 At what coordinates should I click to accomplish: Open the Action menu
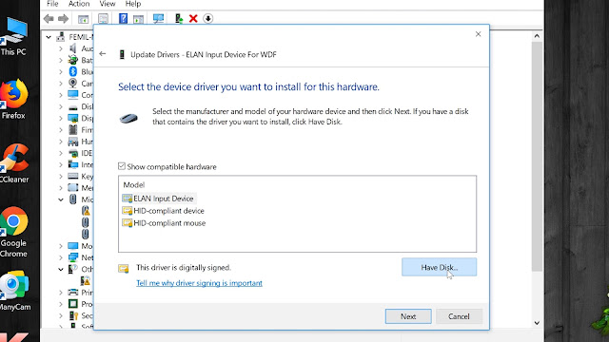[x=79, y=4]
